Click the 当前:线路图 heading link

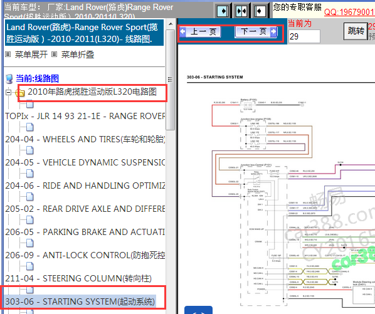pyautogui.click(x=37, y=78)
